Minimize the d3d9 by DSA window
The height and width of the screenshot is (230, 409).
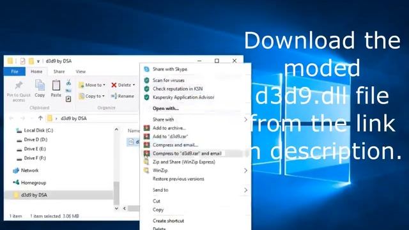(x=199, y=61)
